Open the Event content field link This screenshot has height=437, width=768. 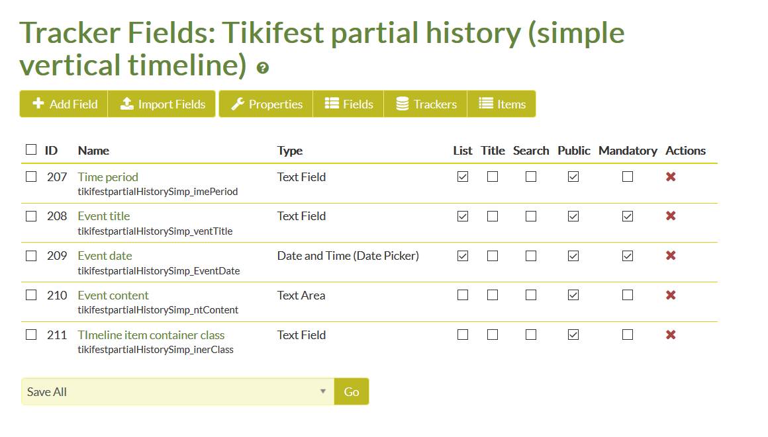pos(113,295)
